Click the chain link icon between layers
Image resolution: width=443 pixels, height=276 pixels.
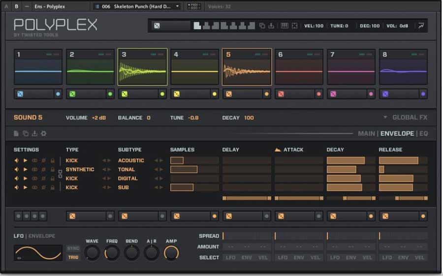click(x=60, y=174)
